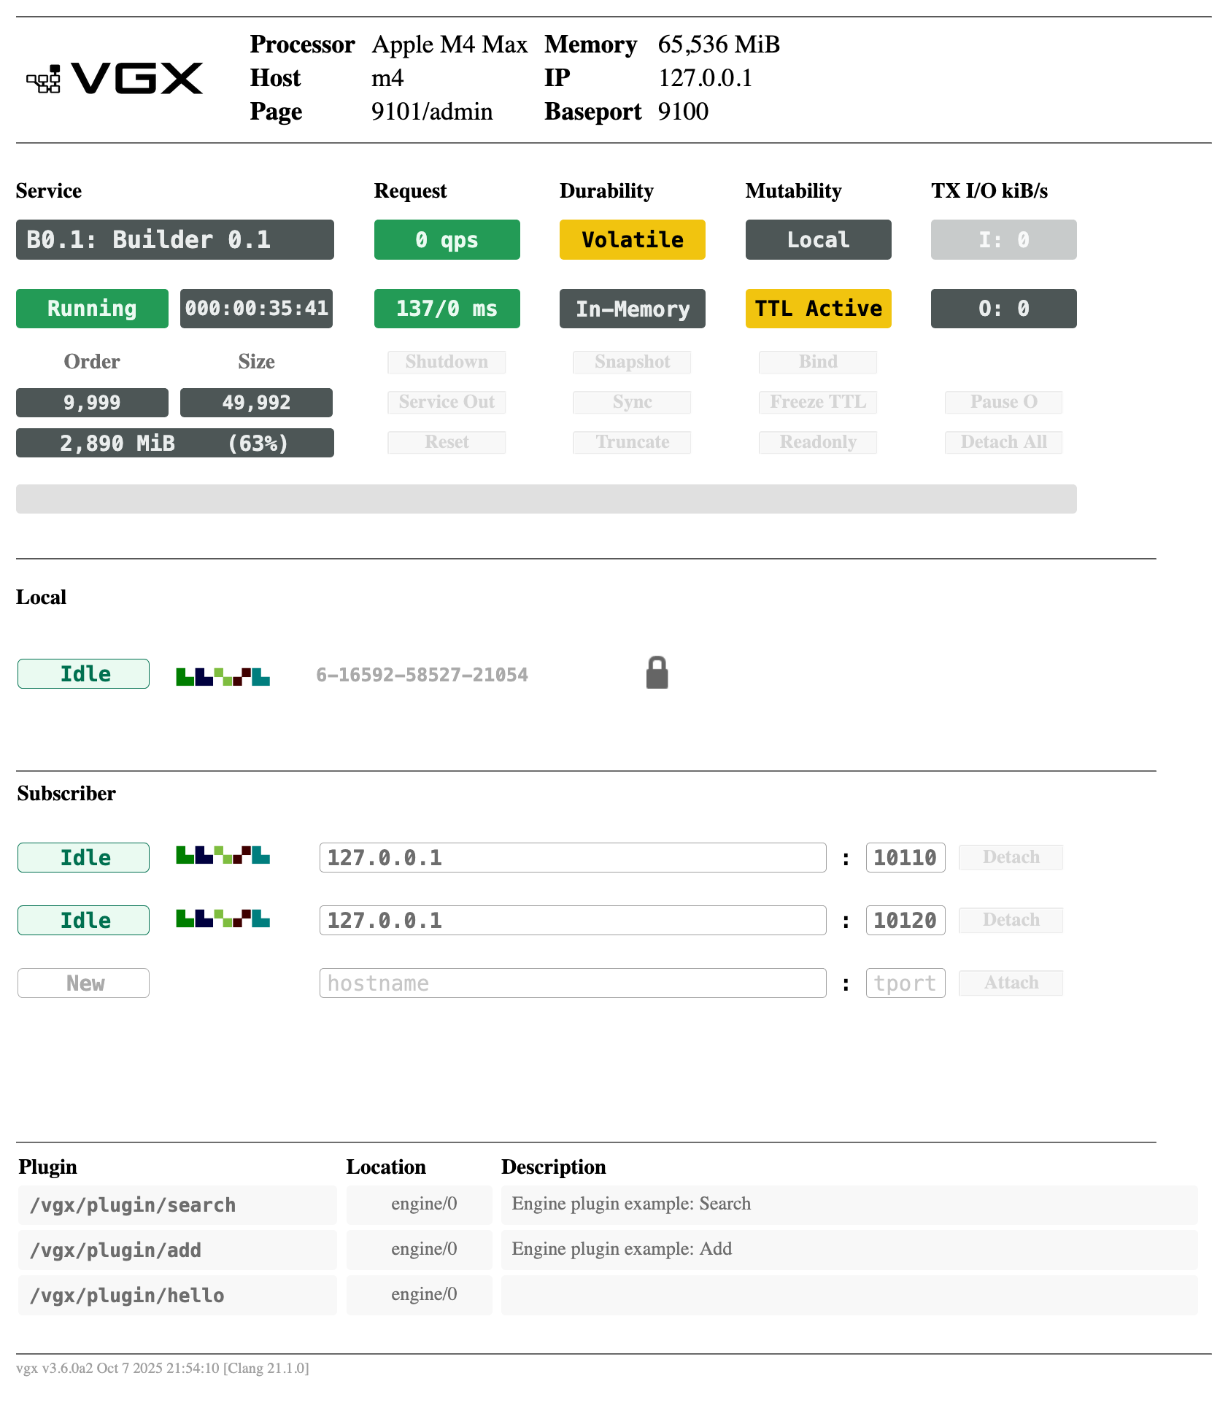1228x1416 pixels.
Task: Focus the hostname input field
Action: coord(572,983)
